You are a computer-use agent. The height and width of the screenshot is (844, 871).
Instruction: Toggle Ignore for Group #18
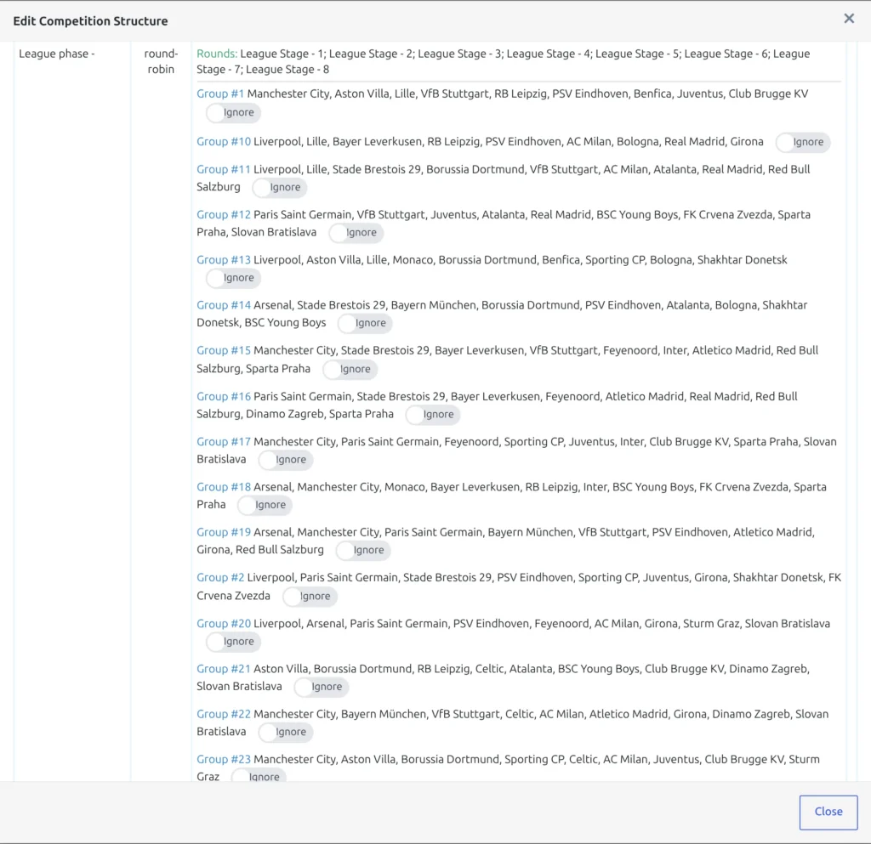(265, 505)
